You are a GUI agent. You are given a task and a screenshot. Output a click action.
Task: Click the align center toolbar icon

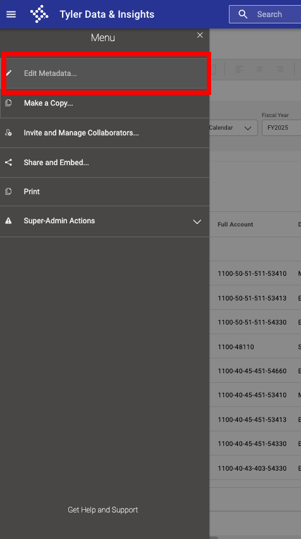[260, 70]
